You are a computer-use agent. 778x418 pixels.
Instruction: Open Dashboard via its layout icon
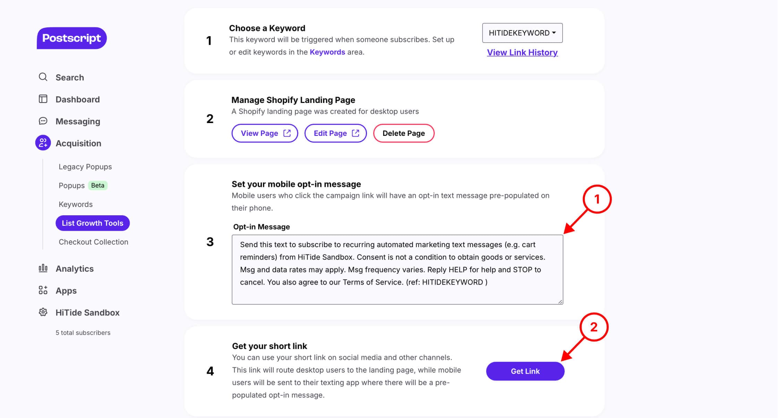pos(43,99)
